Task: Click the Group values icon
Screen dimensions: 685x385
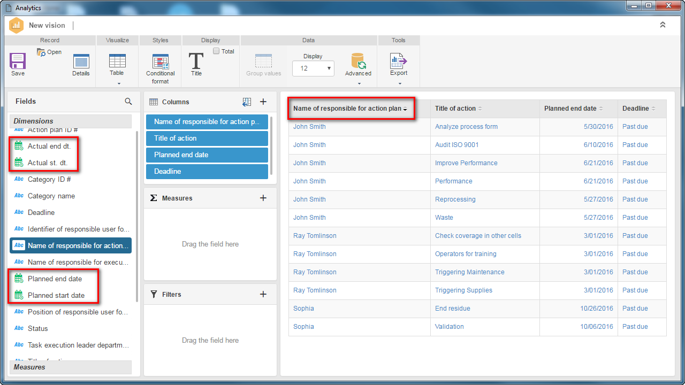Action: (263, 60)
